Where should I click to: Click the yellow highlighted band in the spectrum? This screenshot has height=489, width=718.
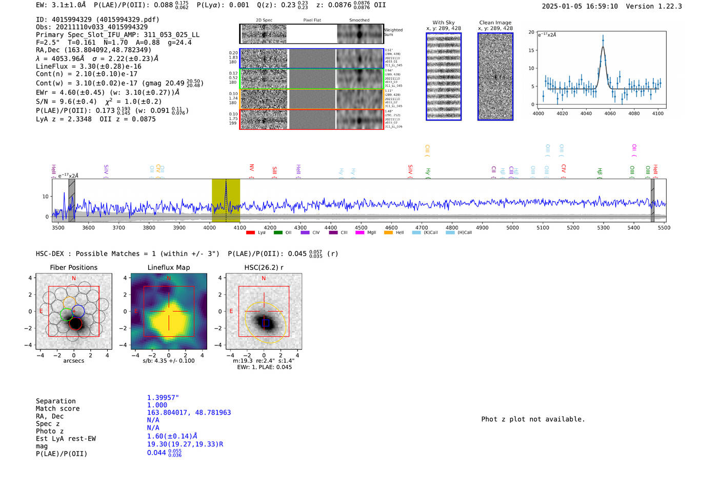pyautogui.click(x=226, y=200)
